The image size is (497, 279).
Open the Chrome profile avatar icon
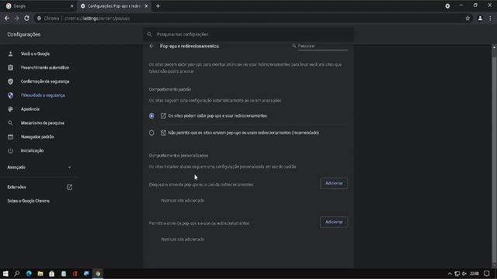pos(480,19)
